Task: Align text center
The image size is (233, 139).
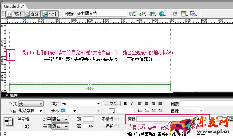Action: pos(146,104)
